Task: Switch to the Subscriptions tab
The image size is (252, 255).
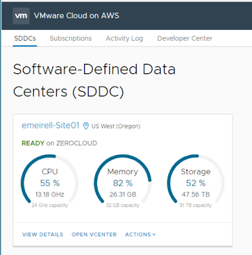Action: click(x=71, y=38)
